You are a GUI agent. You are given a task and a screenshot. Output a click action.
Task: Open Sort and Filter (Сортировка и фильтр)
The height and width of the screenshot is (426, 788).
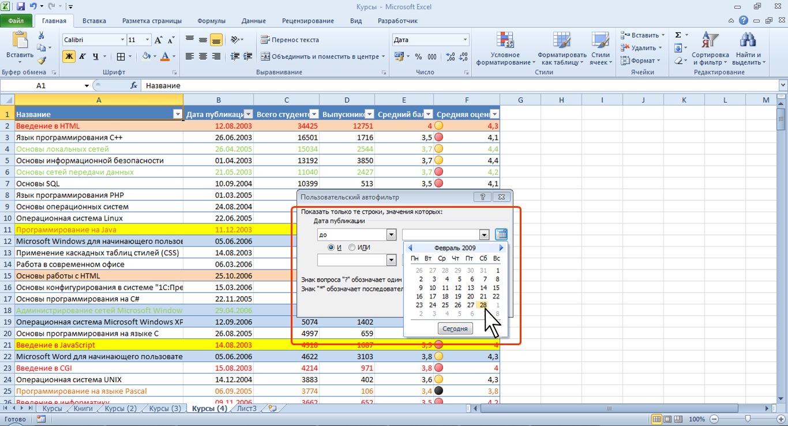710,48
